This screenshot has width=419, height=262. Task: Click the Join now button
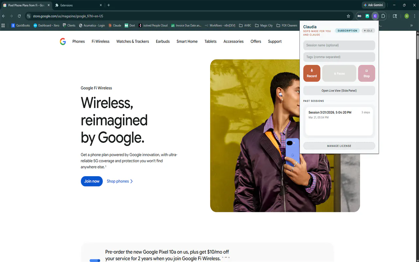click(92, 181)
